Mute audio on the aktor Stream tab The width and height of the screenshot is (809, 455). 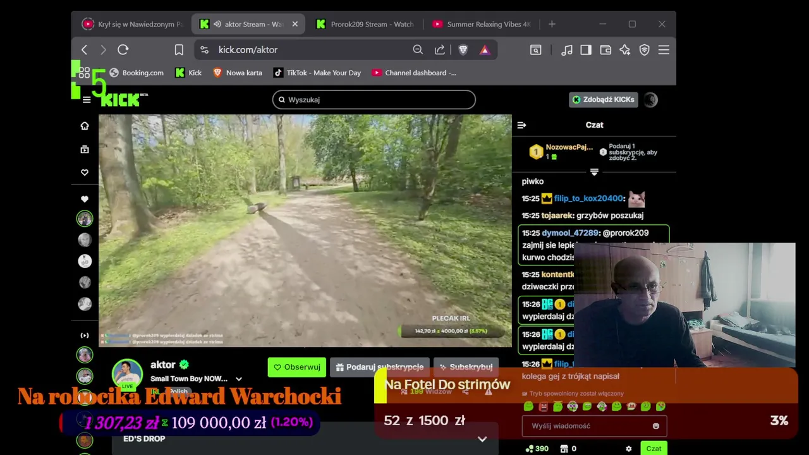click(x=217, y=24)
